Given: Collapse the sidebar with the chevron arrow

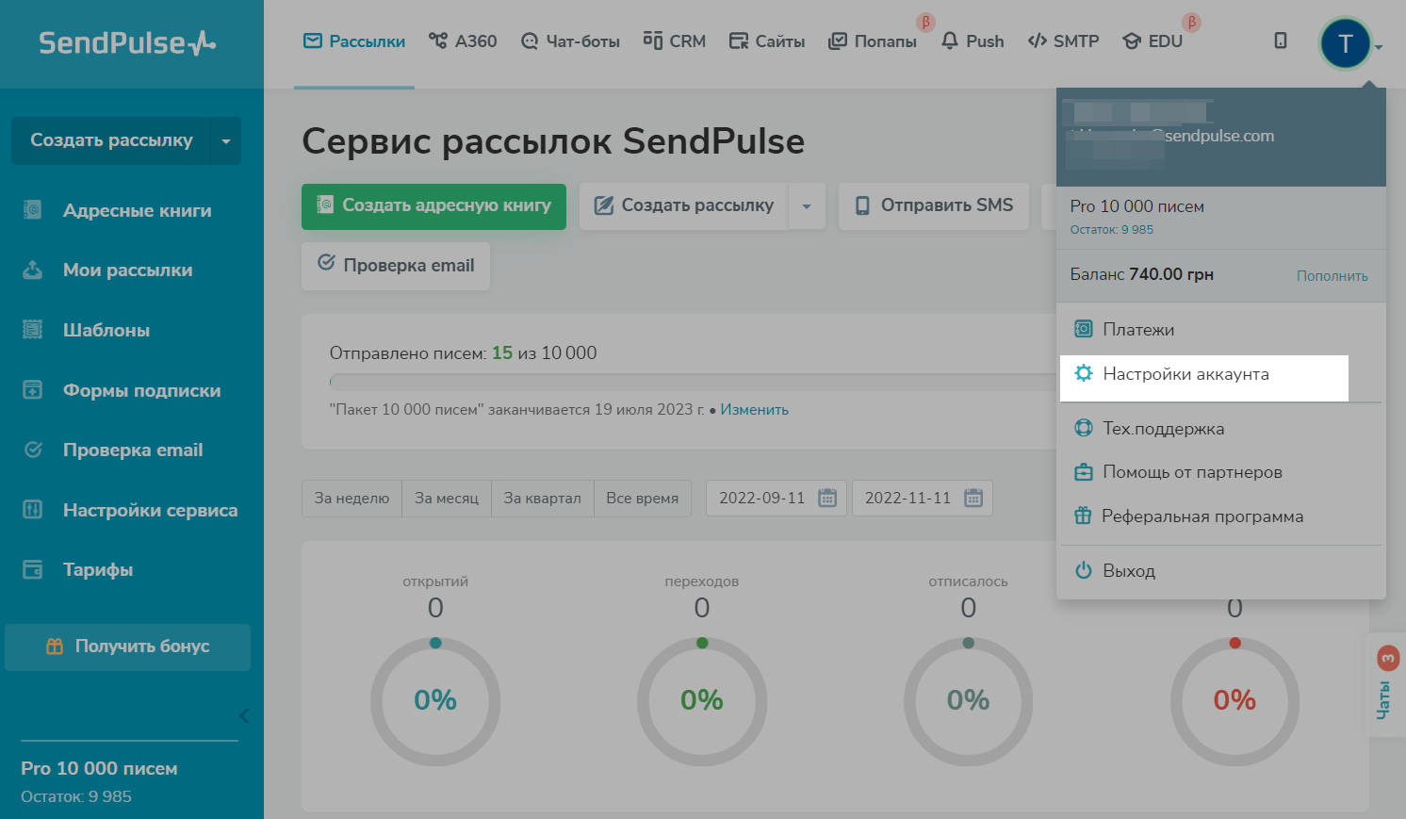Looking at the screenshot, I should point(244,715).
